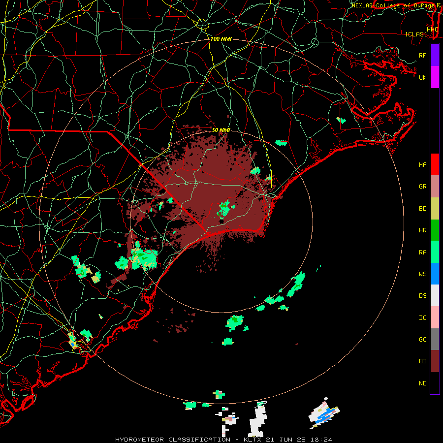
Task: Click the Hydrometeor Classification KLTX title text
Action: click(x=223, y=440)
